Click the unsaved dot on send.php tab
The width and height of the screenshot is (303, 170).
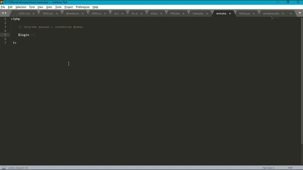(230, 14)
